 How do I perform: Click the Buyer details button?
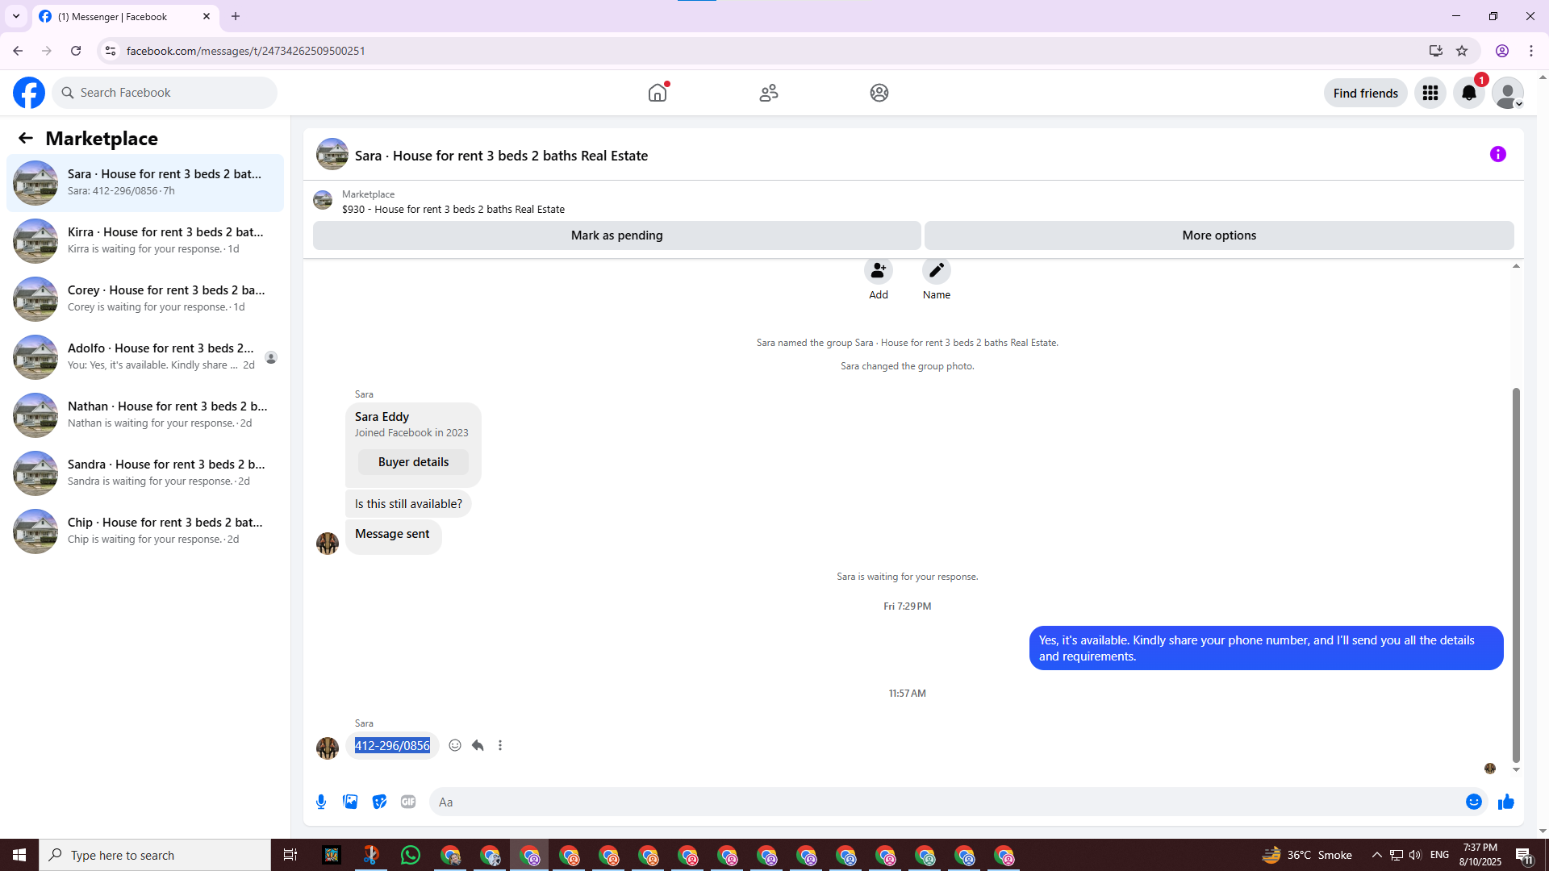(x=413, y=462)
